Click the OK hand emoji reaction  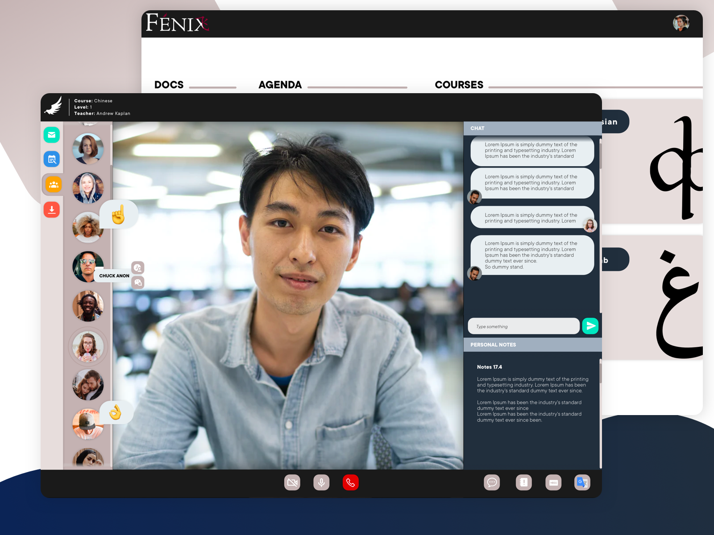[116, 412]
